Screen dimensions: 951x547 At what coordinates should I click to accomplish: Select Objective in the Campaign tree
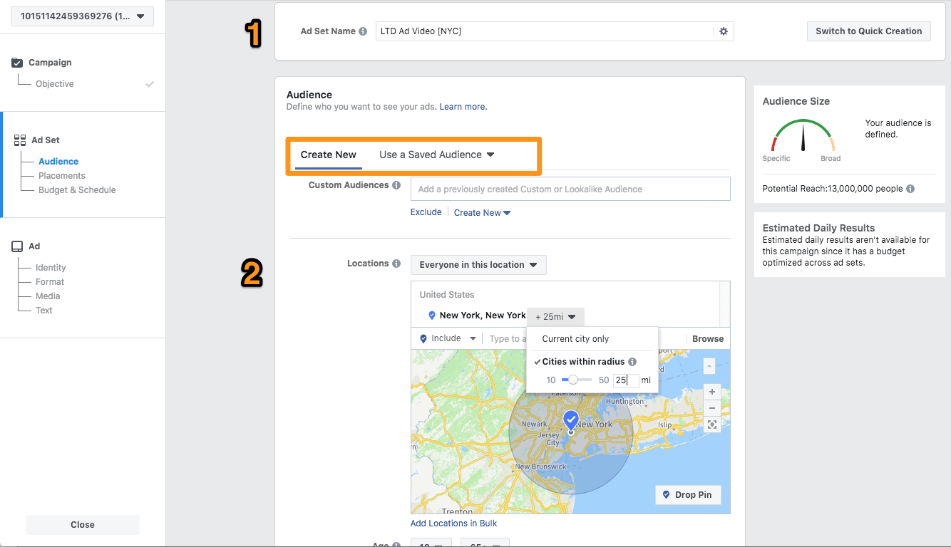coord(55,84)
